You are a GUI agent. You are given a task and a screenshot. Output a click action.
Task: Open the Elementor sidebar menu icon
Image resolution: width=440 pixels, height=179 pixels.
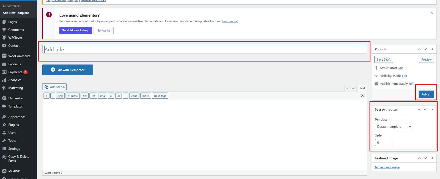pyautogui.click(x=4, y=98)
